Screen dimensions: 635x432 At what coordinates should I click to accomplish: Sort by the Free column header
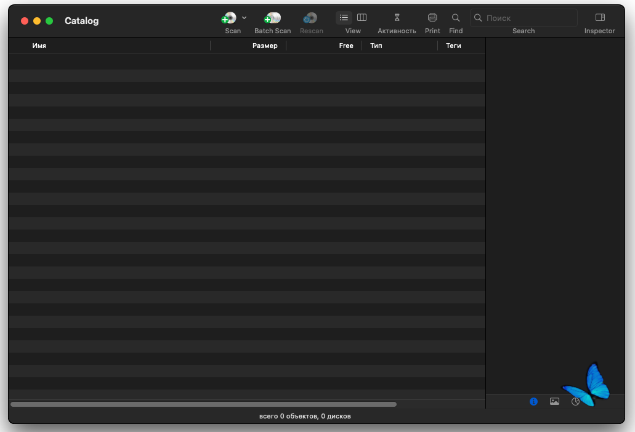click(x=346, y=46)
